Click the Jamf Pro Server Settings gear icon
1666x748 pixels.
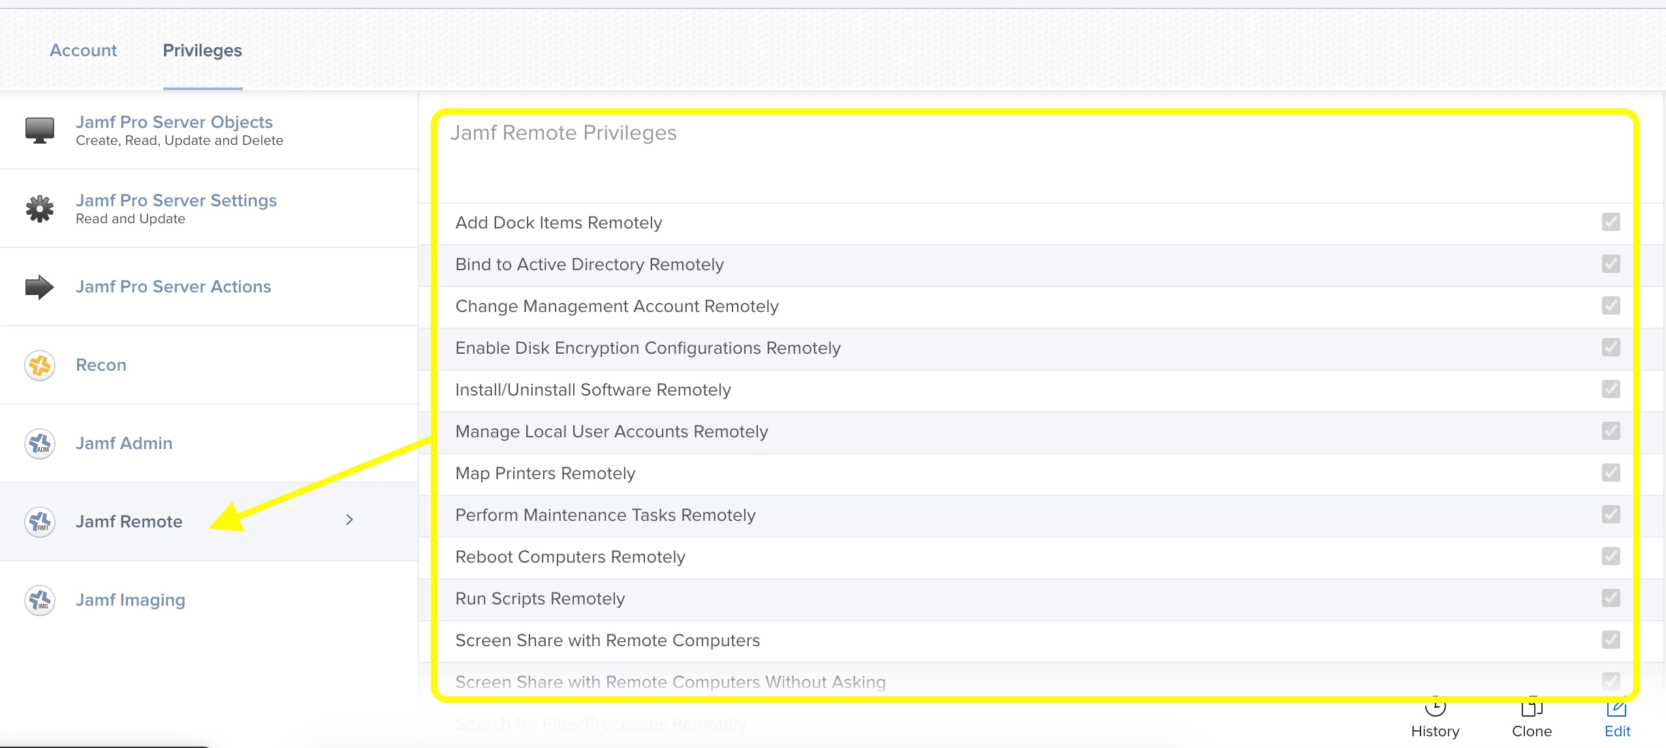39,209
